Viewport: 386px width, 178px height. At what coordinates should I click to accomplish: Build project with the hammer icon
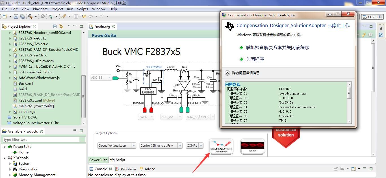pyautogui.click(x=30, y=16)
